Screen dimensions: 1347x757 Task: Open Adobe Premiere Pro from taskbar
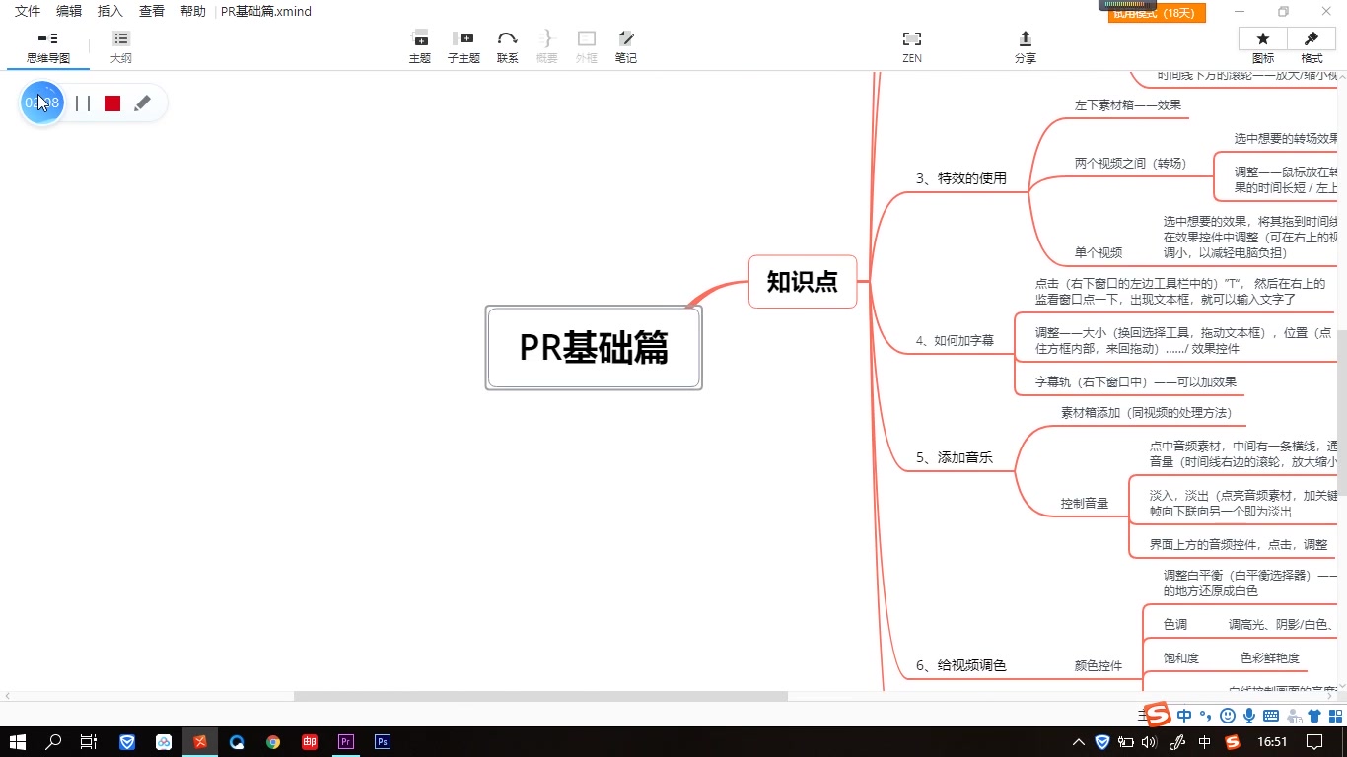pos(346,741)
